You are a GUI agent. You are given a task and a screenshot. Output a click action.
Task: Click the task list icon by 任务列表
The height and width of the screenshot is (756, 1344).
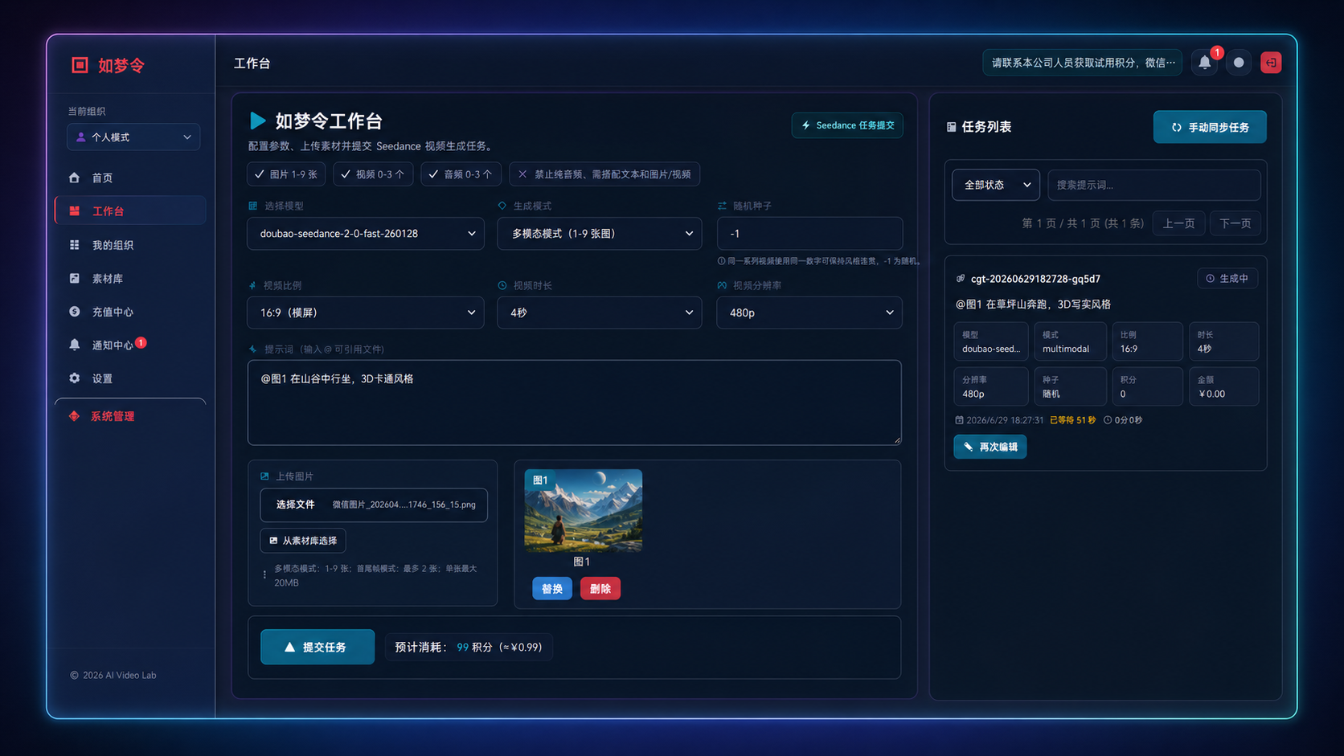click(951, 127)
